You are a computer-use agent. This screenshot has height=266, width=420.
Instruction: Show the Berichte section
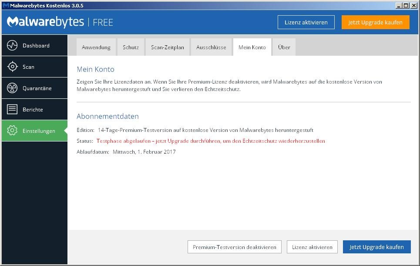(34, 109)
